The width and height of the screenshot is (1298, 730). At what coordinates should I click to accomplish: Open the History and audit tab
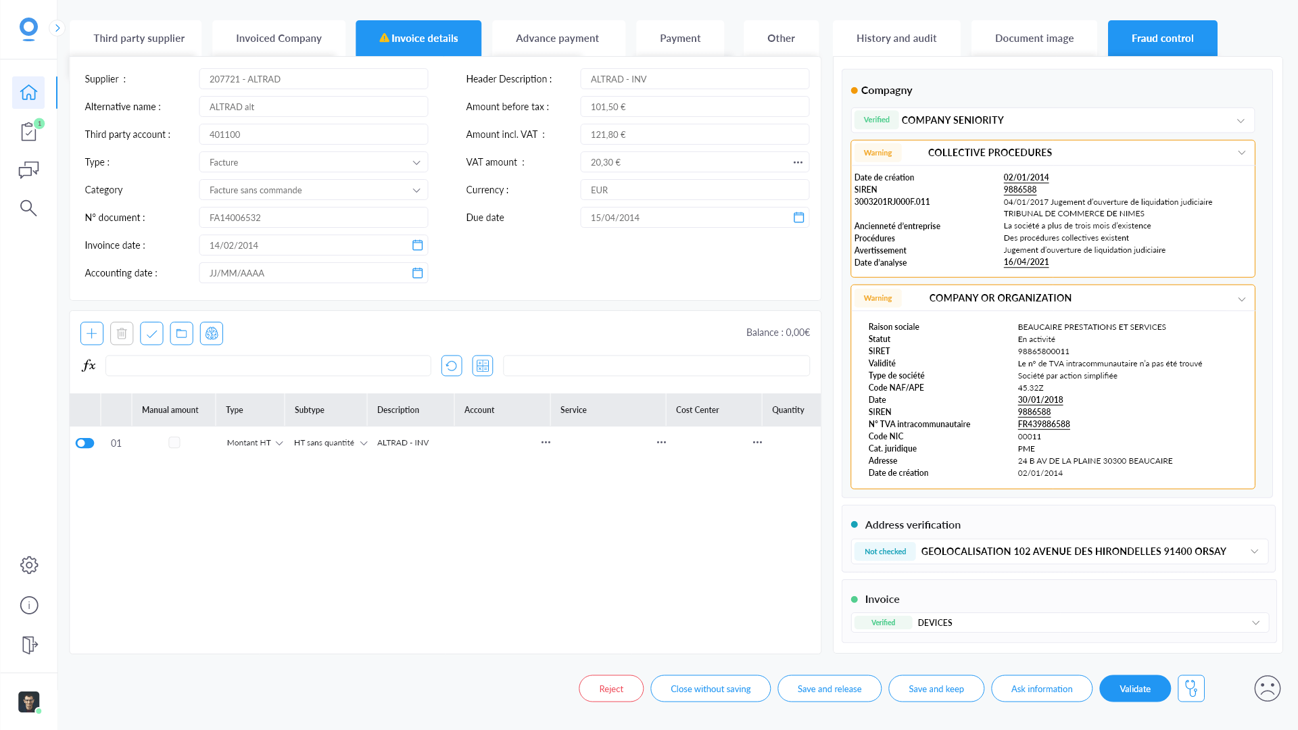(896, 39)
